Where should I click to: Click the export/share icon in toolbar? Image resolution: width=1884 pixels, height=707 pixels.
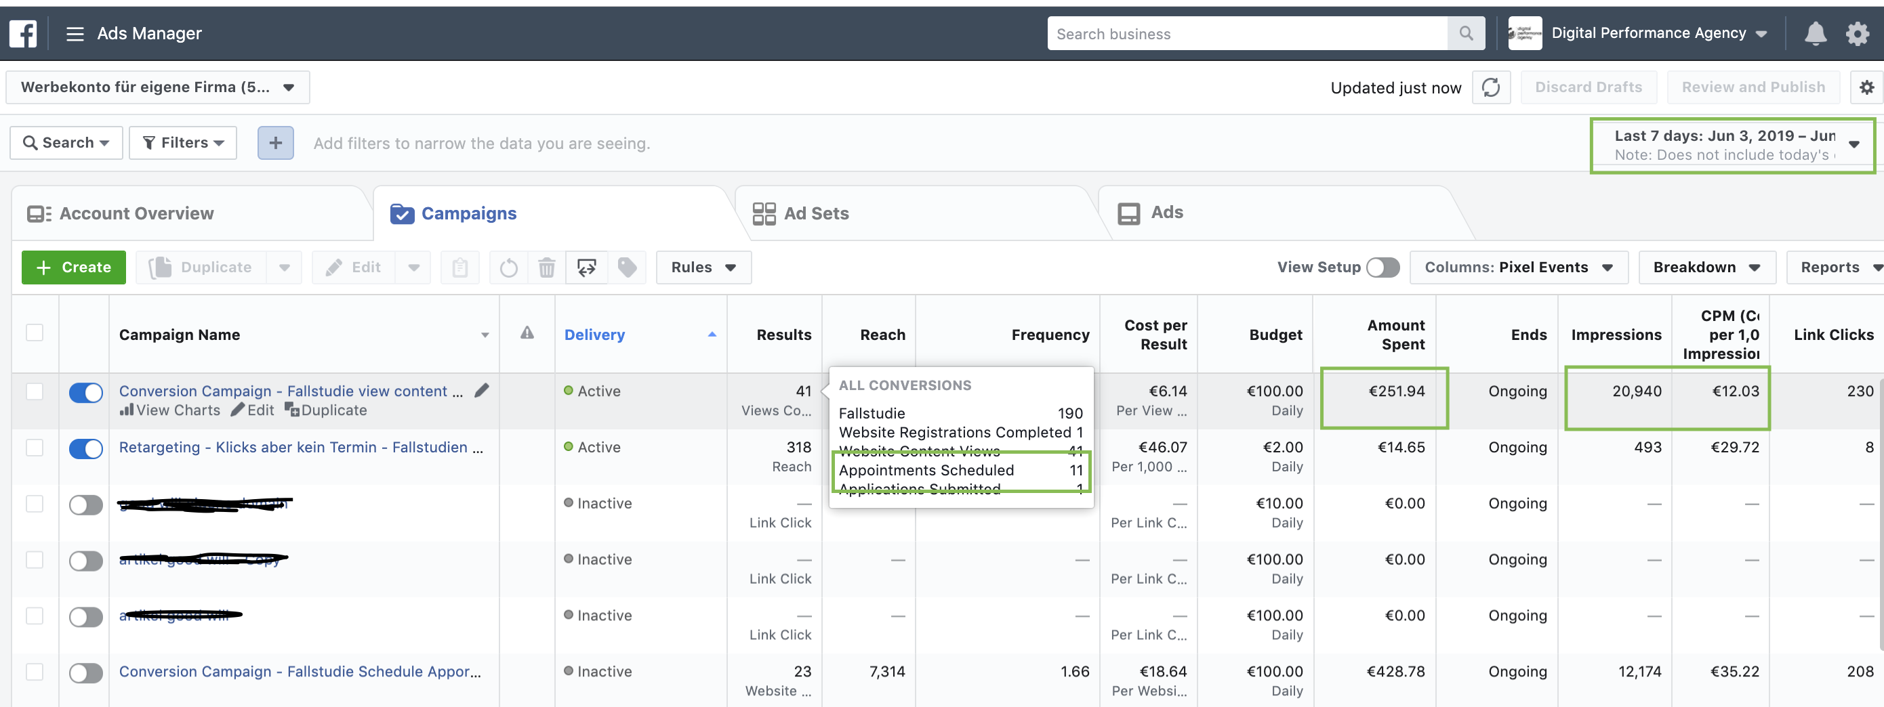587,267
